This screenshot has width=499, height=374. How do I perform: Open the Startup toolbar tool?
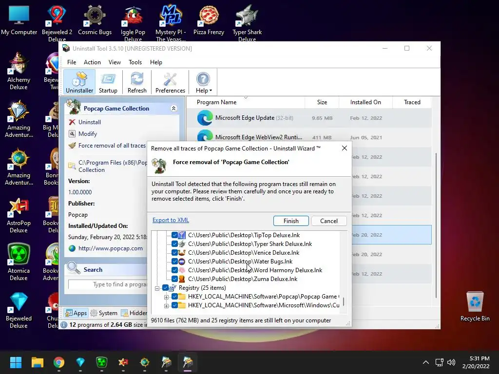pos(108,82)
